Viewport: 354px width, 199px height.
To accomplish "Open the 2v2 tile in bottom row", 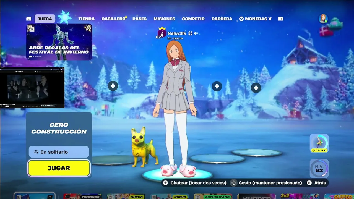I will [300, 196].
